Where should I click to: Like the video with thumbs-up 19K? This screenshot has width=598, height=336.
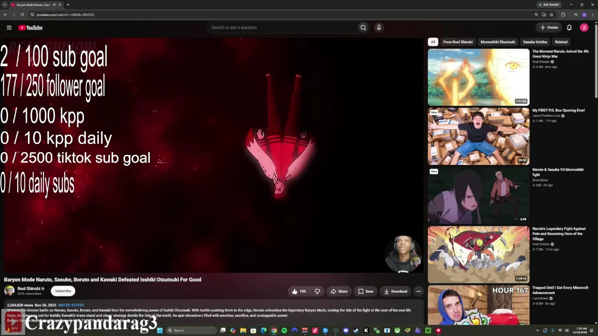299,291
